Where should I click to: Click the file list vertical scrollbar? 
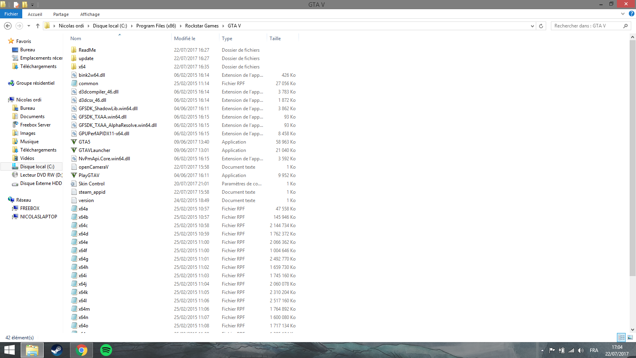click(x=632, y=158)
